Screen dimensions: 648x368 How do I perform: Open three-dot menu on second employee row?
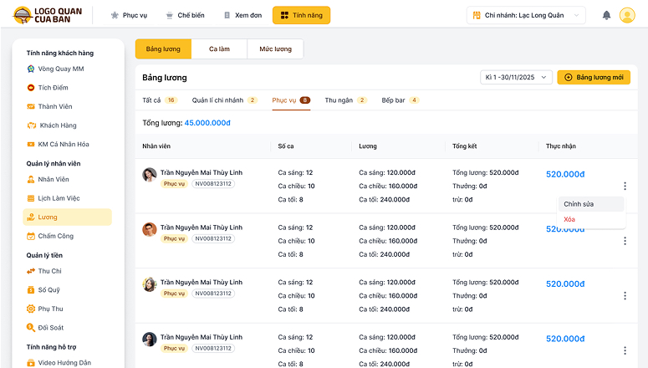tap(625, 241)
